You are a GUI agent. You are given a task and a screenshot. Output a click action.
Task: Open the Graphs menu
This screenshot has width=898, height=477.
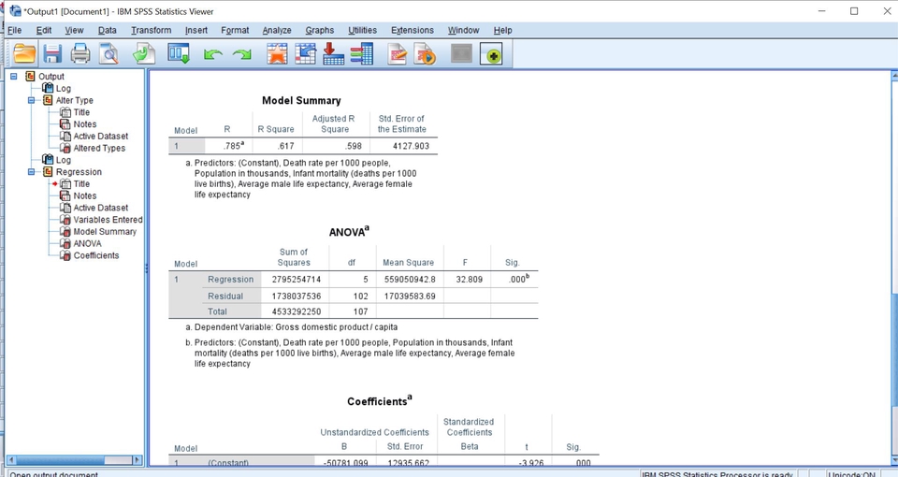click(x=320, y=30)
